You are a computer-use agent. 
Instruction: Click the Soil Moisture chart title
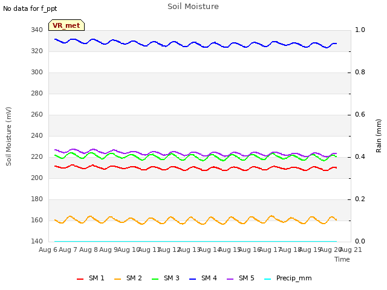[193, 7]
